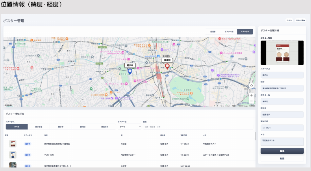Click the 住所 field in details panel
The width and height of the screenshot is (311, 171).
282,88
